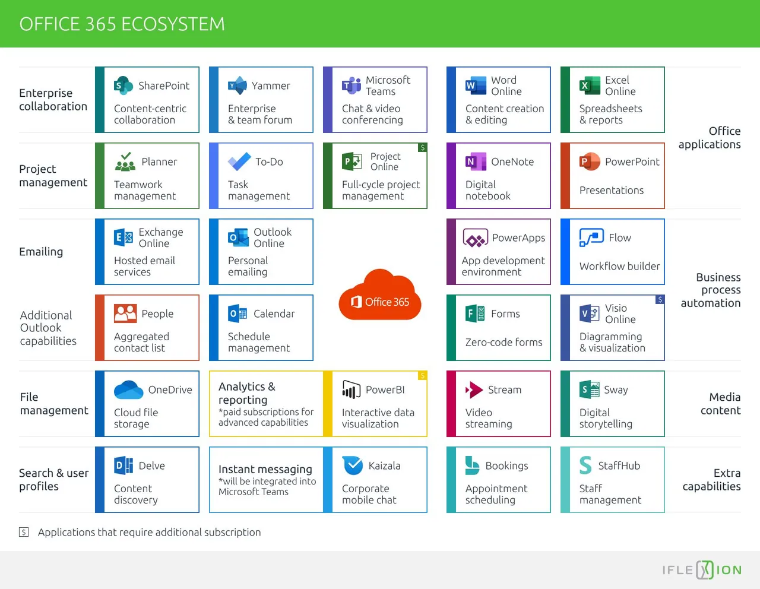Click the dollar badge on PowerBI
Screen dimensions: 760x589
click(423, 375)
